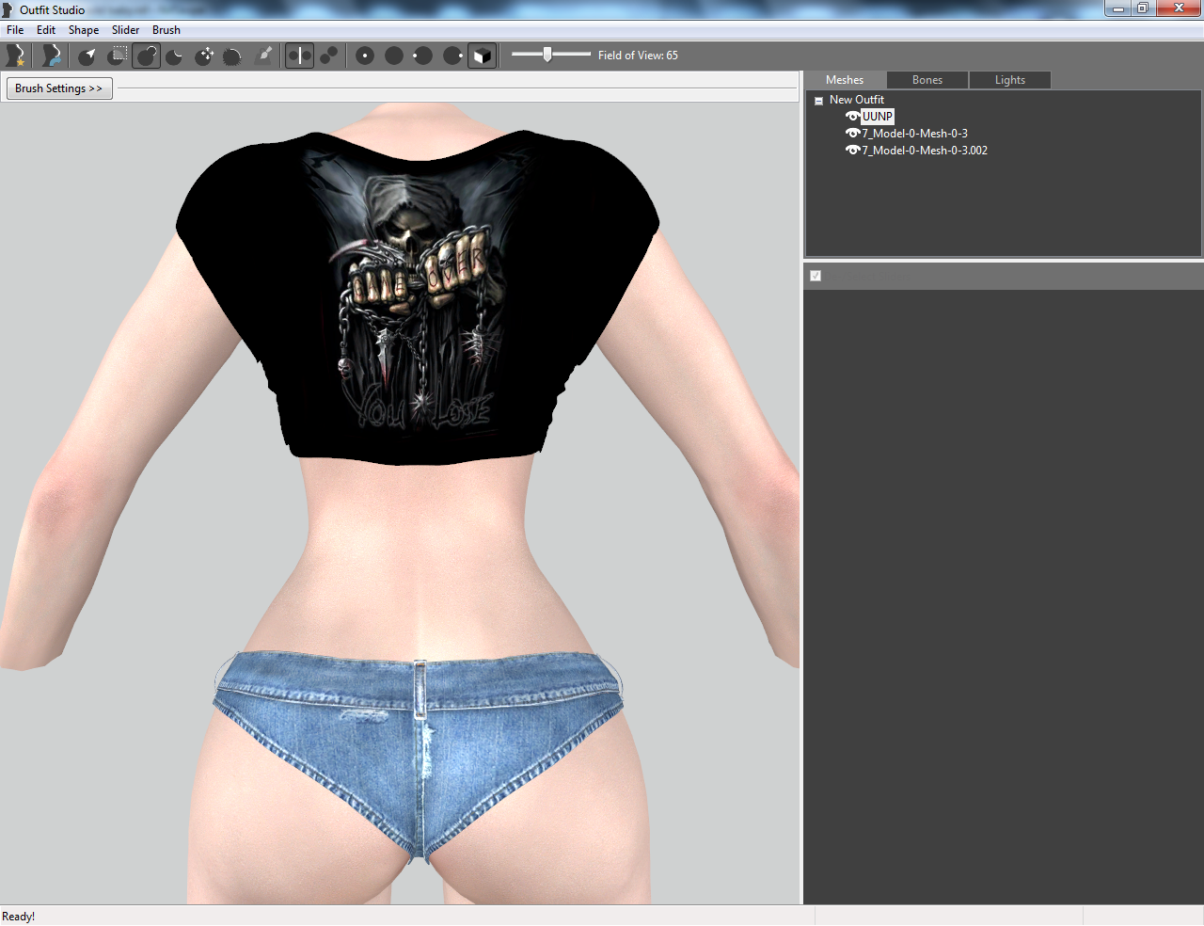Open the Brush menu
1204x926 pixels.
[166, 30]
